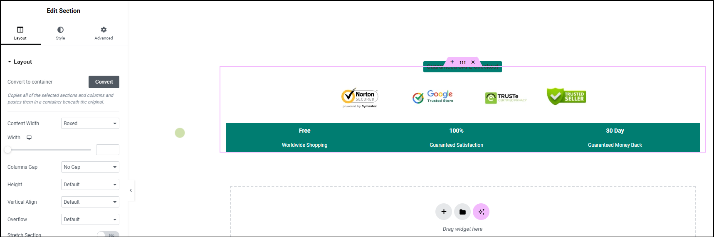Open the Overflow dropdown
The image size is (714, 237).
click(x=90, y=220)
